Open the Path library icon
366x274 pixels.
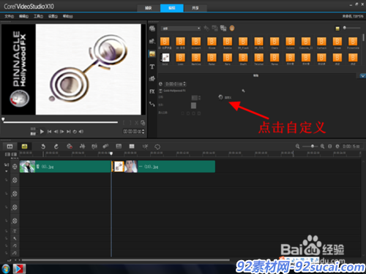click(x=152, y=104)
